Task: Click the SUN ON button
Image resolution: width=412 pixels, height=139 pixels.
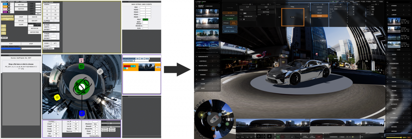Action: point(35,17)
